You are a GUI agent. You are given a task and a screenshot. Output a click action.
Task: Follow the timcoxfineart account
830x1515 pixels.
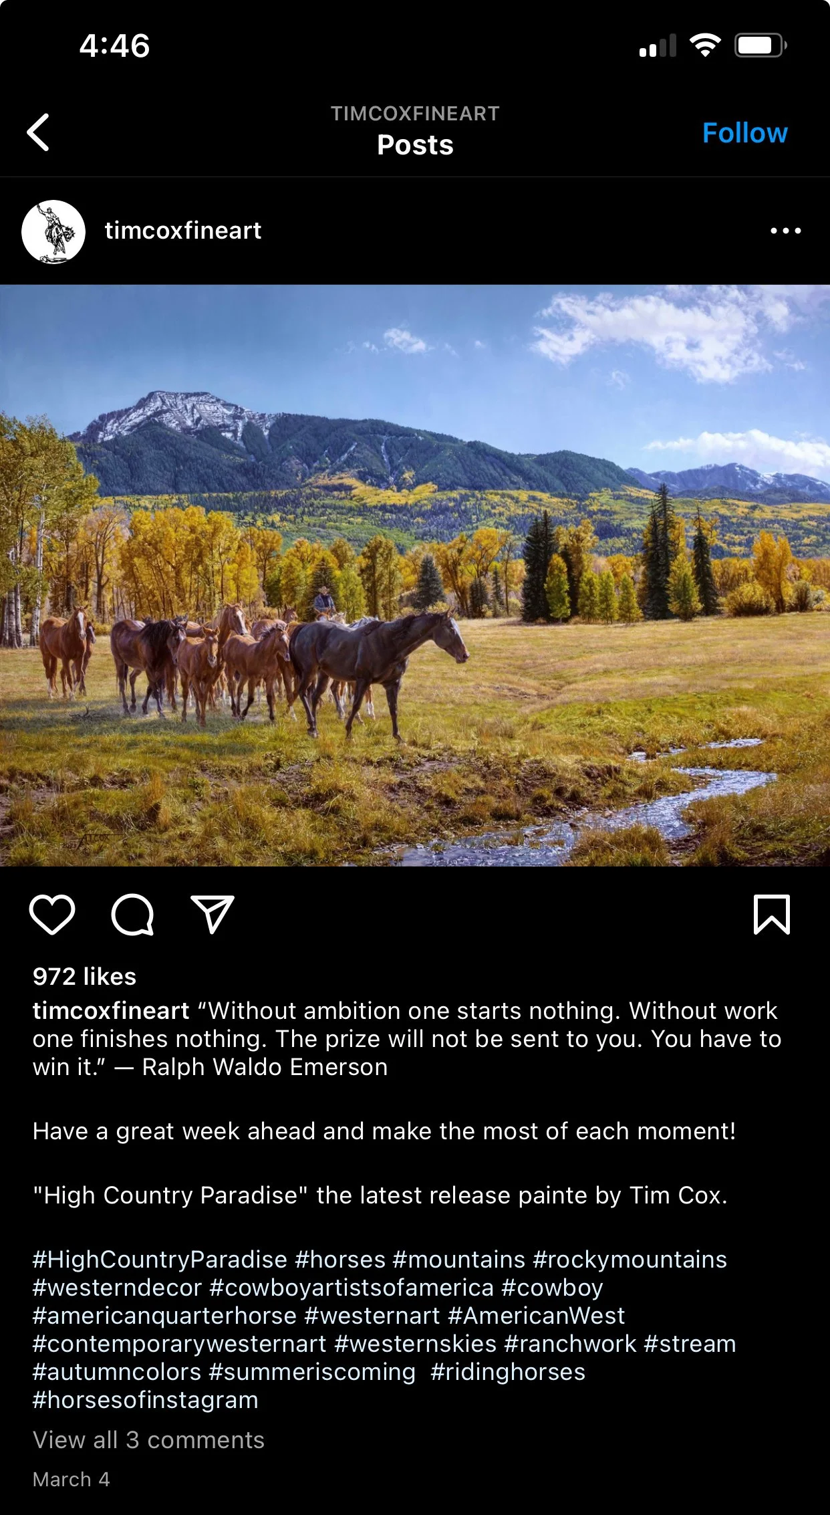(745, 133)
